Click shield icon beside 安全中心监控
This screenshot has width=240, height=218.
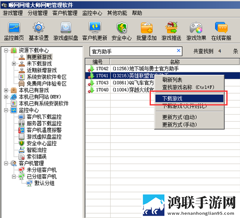point(22,143)
